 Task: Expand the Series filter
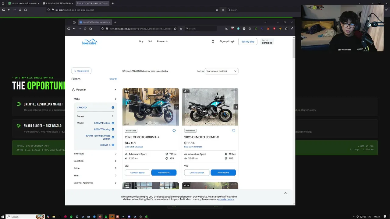click(x=95, y=116)
